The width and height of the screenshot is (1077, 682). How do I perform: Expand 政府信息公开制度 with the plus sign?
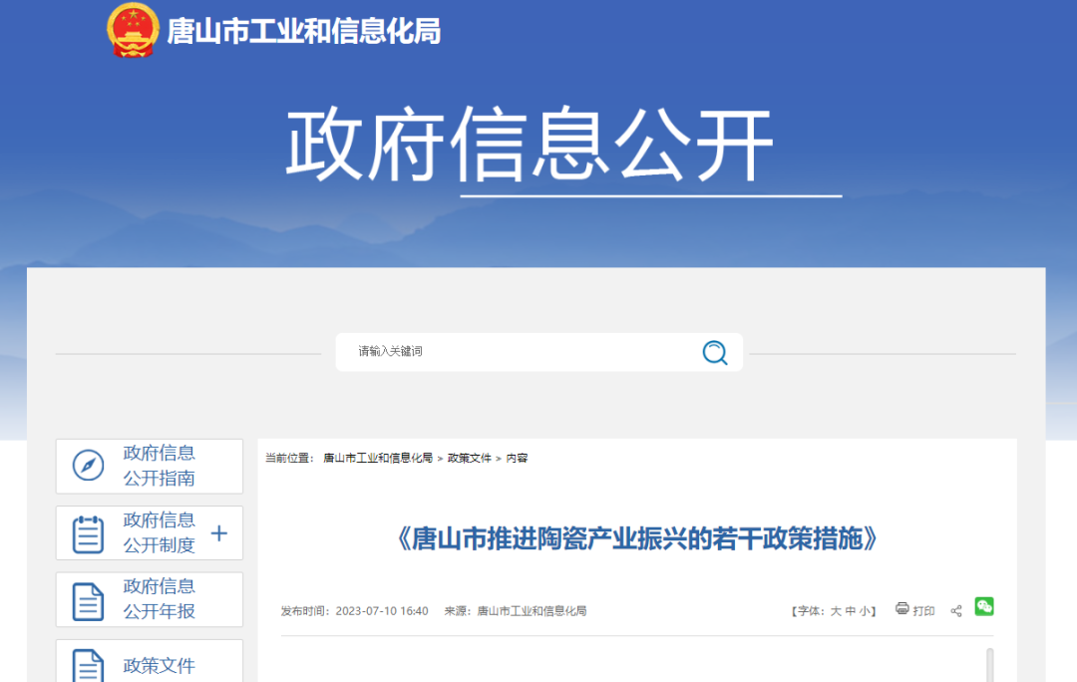[x=219, y=533]
